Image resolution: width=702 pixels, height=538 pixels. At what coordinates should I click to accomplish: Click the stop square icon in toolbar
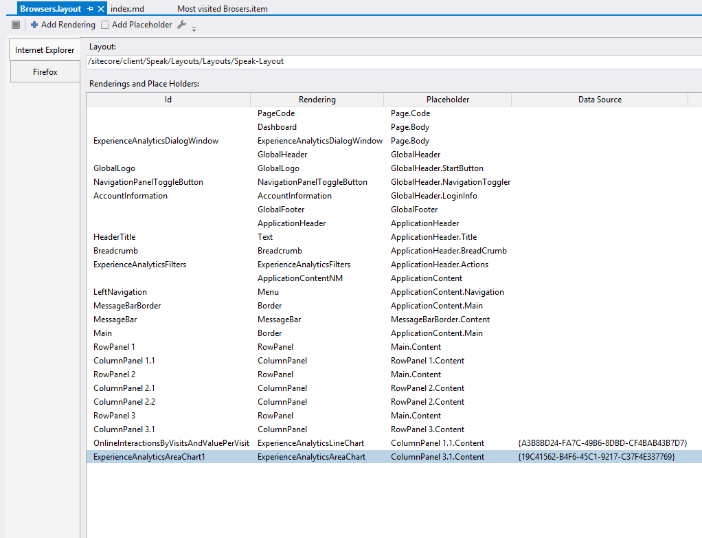[x=16, y=25]
